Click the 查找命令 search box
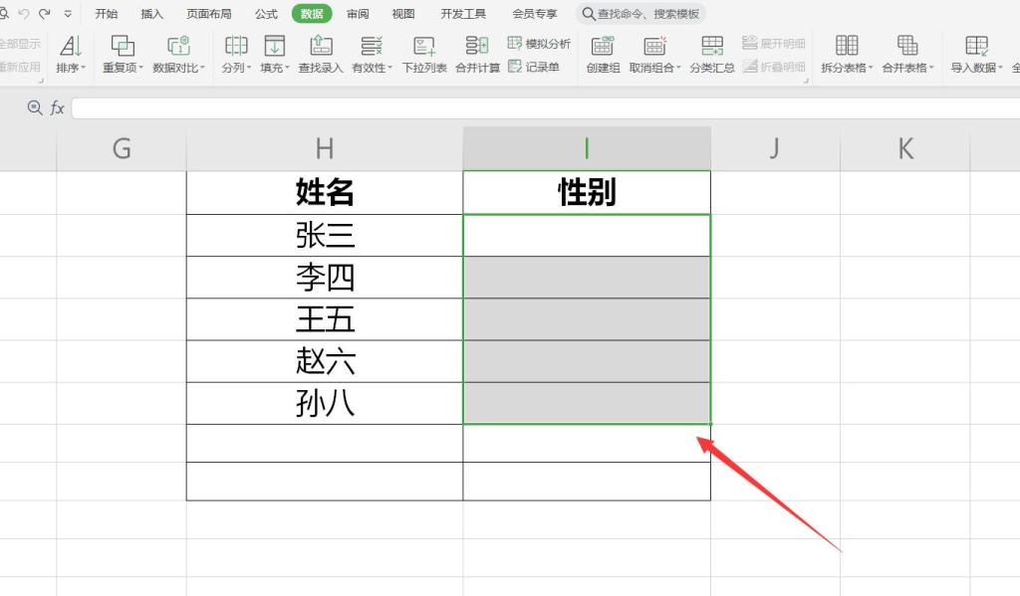The image size is (1020, 596). click(x=640, y=14)
